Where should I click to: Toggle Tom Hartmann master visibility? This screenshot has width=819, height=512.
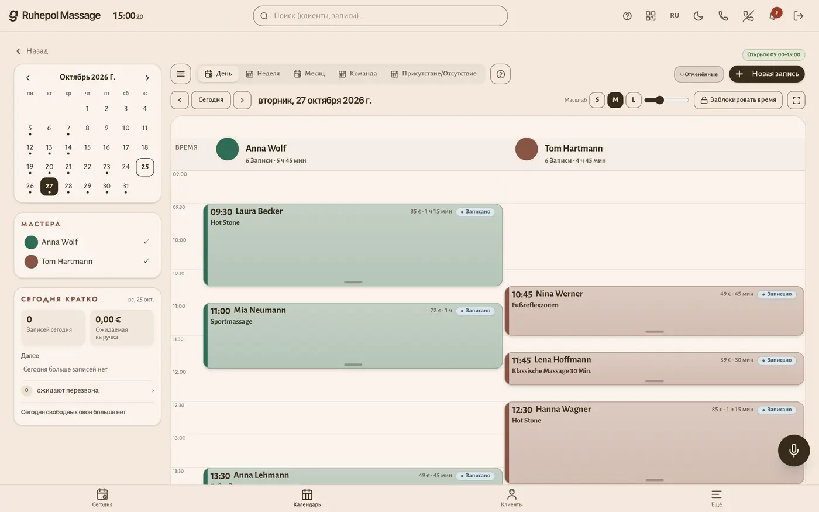(x=87, y=262)
